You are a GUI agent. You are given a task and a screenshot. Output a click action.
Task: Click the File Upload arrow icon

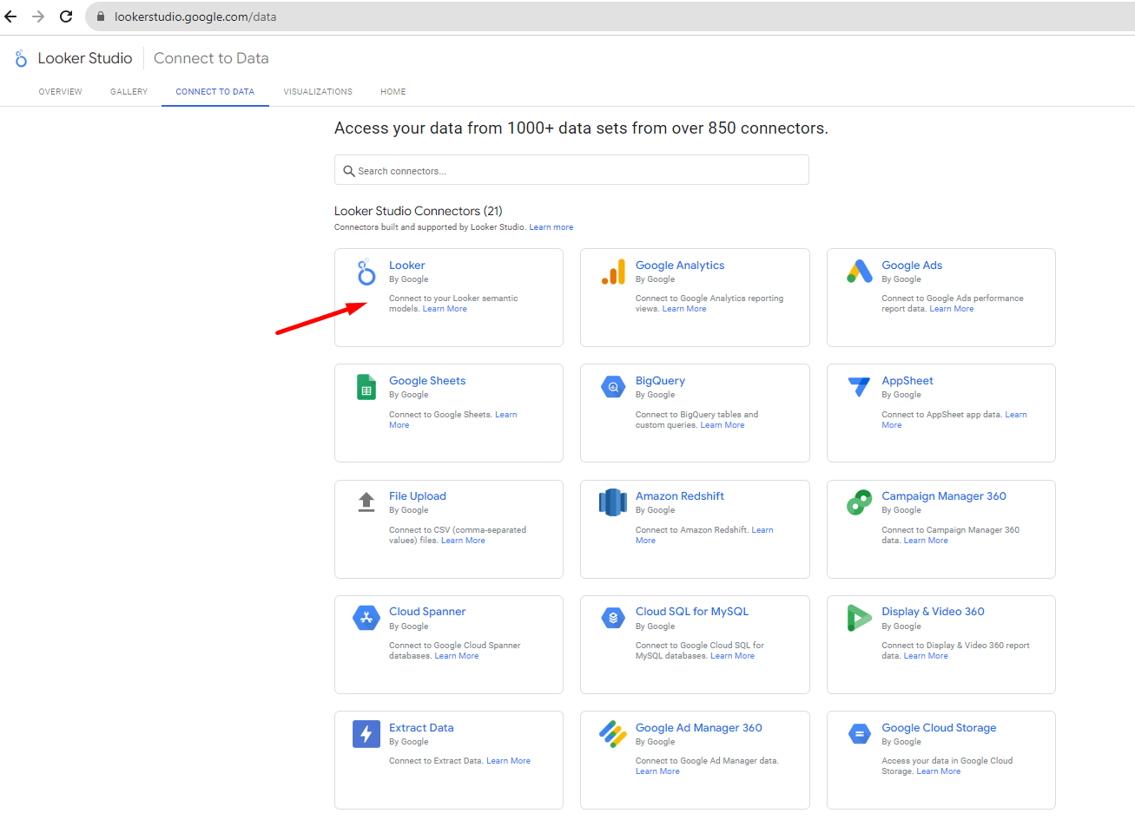point(366,502)
